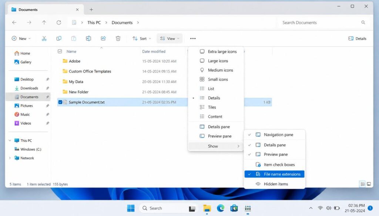Open Task View from taskbar
379x216 pixels.
pos(192,208)
